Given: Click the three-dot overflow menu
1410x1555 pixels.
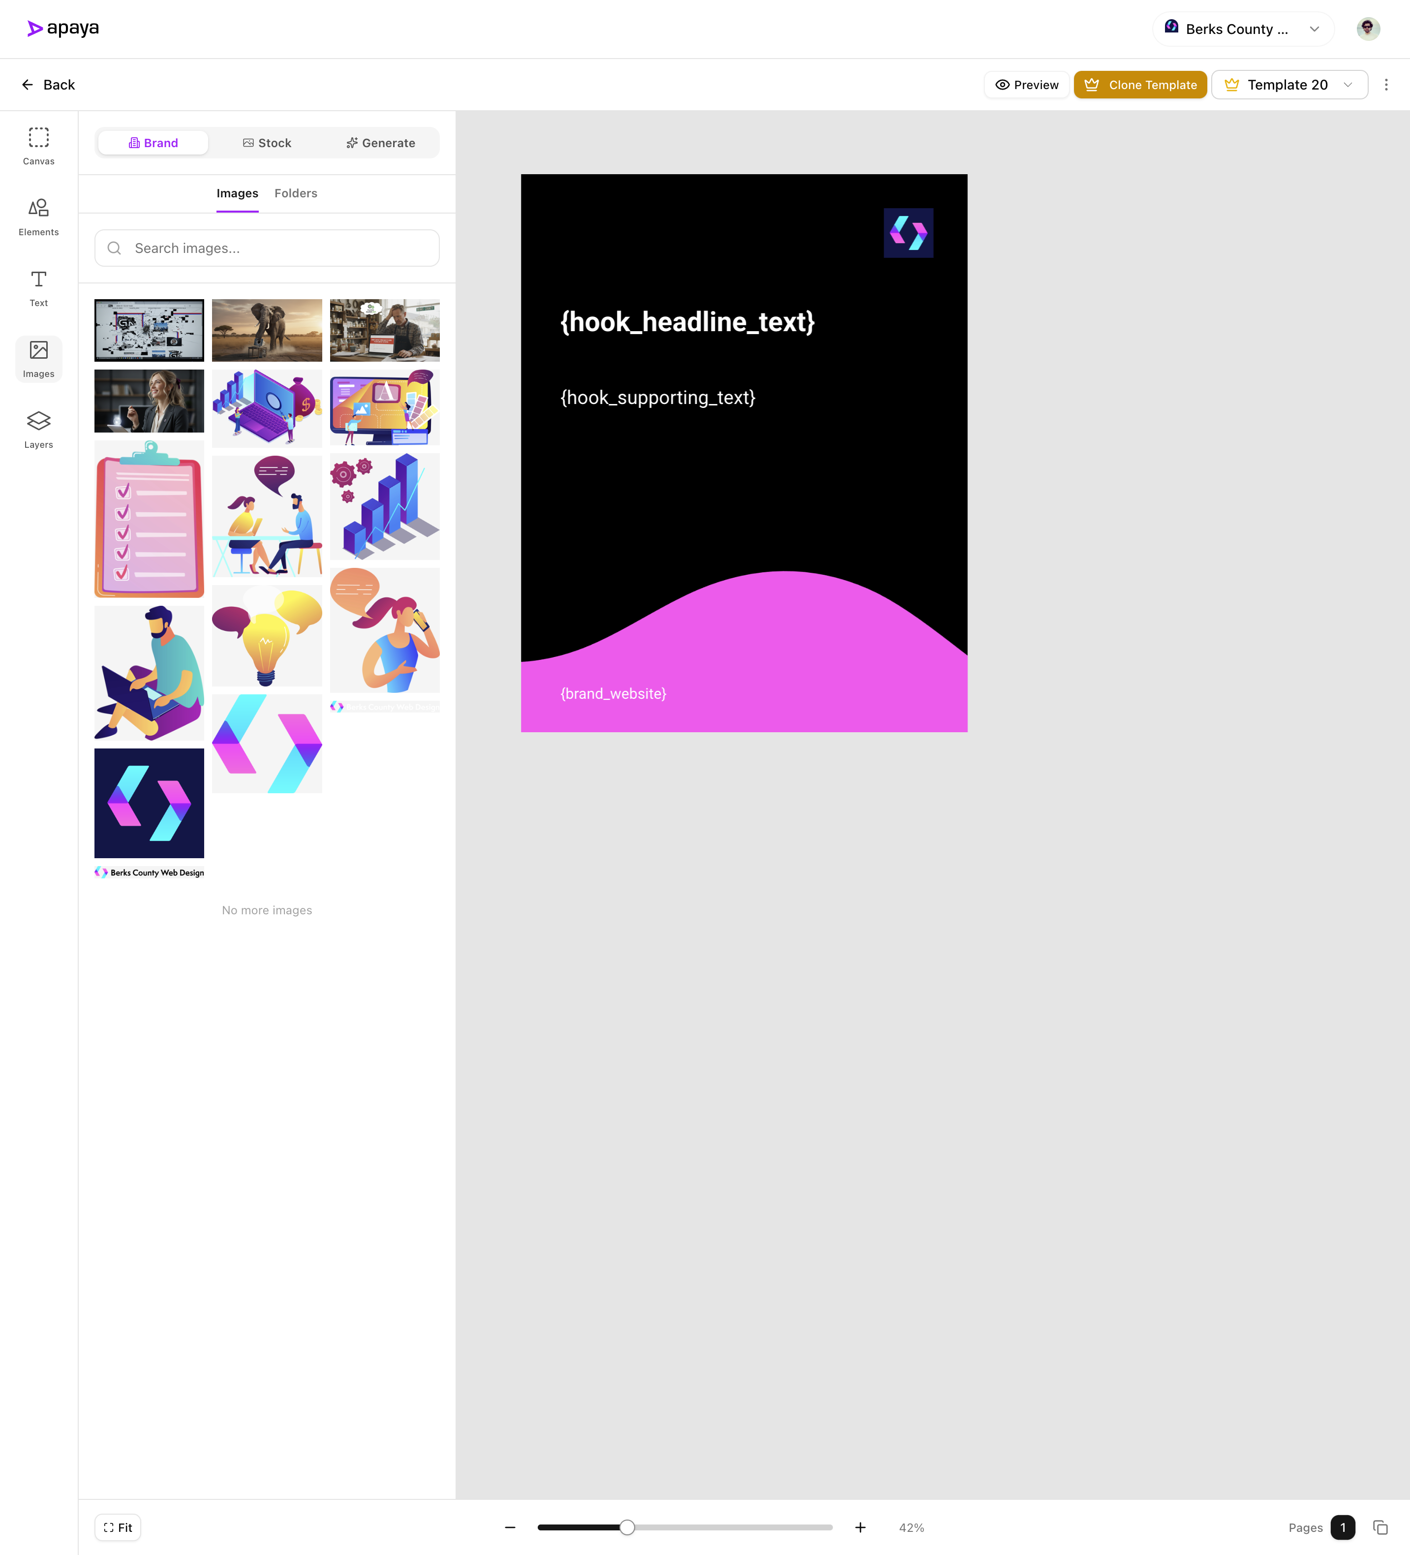Looking at the screenshot, I should pyautogui.click(x=1386, y=85).
